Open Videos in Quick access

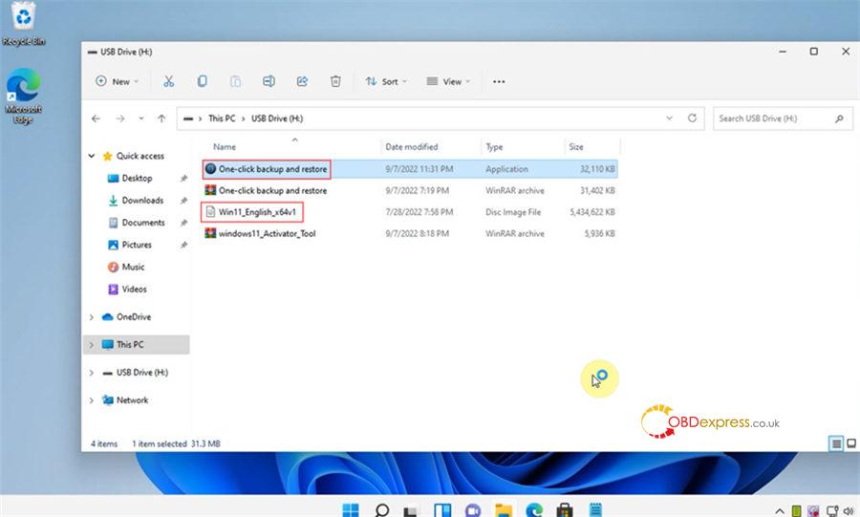(134, 290)
